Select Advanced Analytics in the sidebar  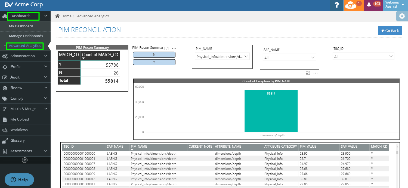(x=25, y=46)
